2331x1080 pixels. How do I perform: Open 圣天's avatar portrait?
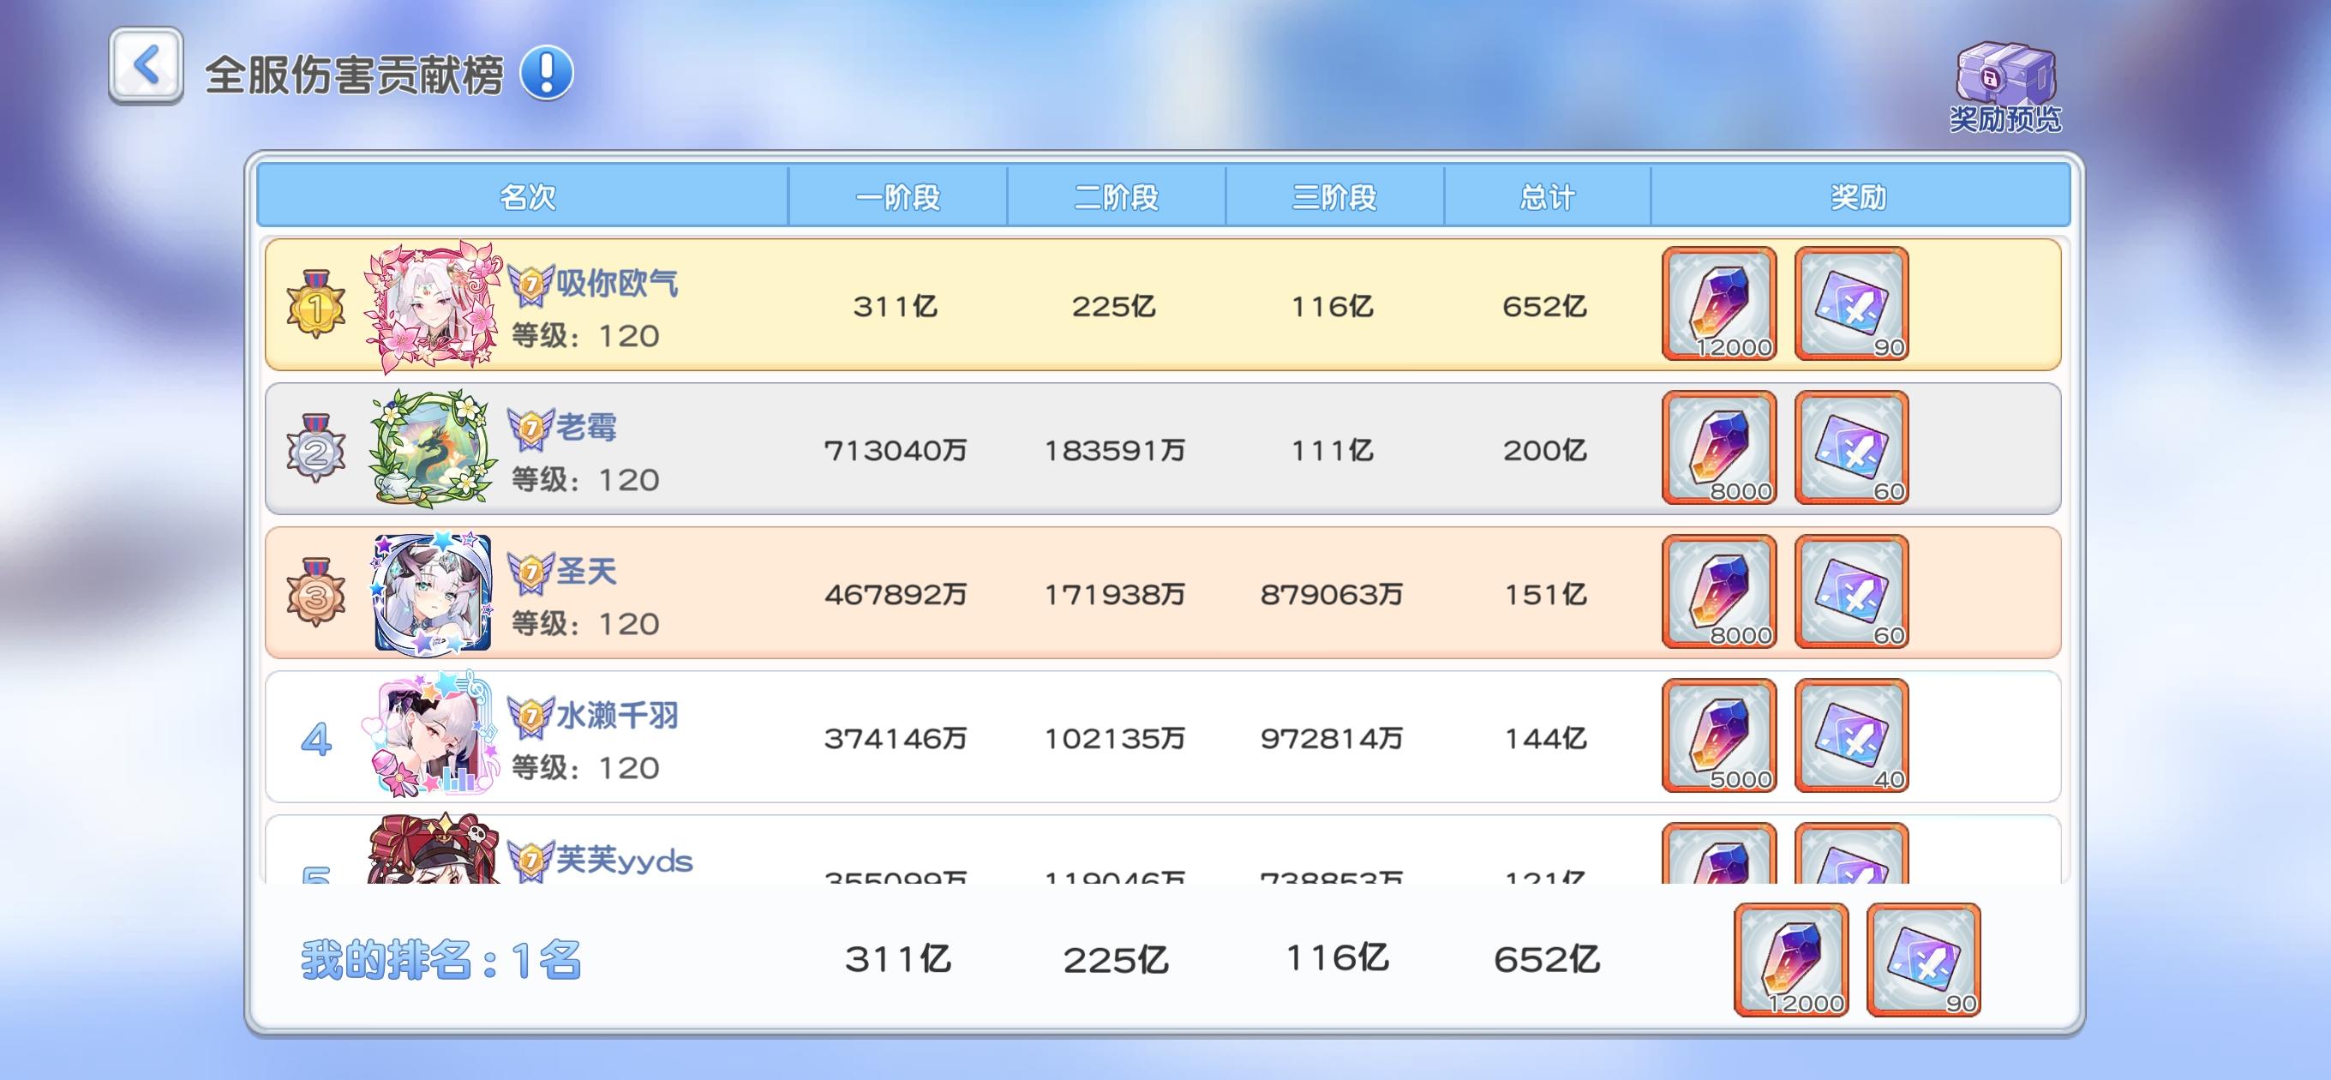[433, 593]
